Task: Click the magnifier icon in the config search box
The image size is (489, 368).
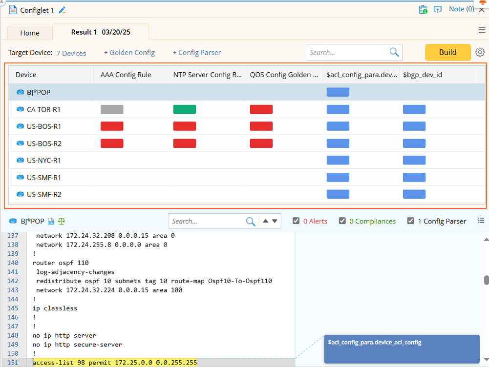Action: [251, 221]
